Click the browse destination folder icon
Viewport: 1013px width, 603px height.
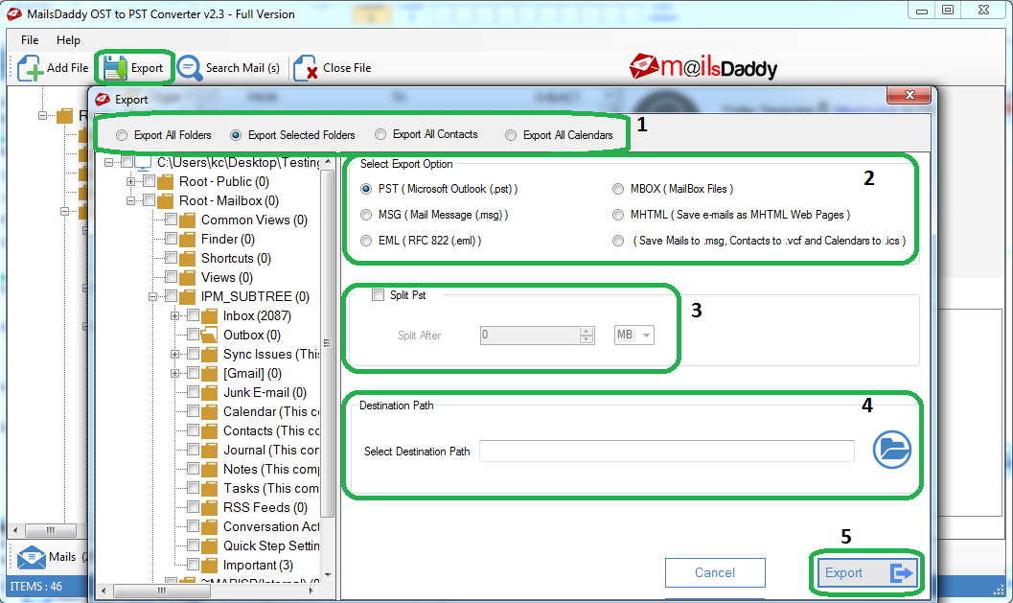pos(891,450)
